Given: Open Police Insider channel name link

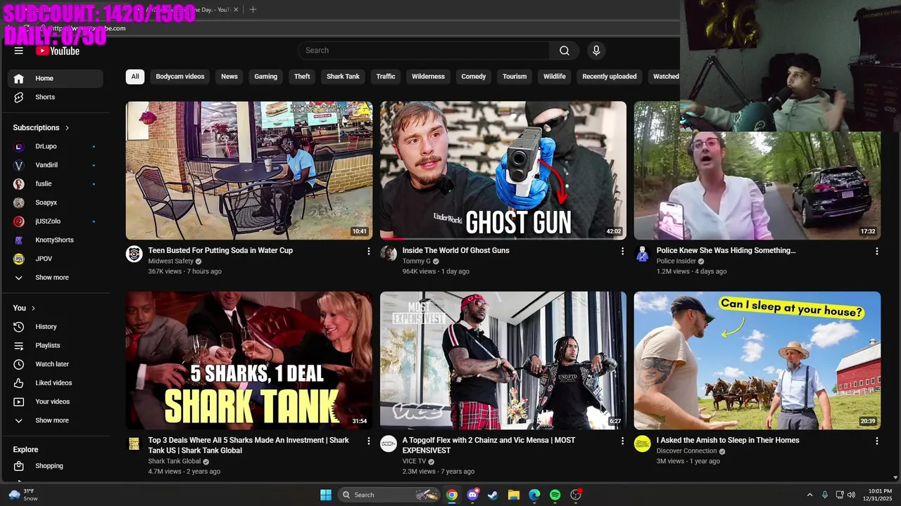Looking at the screenshot, I should click(x=676, y=261).
